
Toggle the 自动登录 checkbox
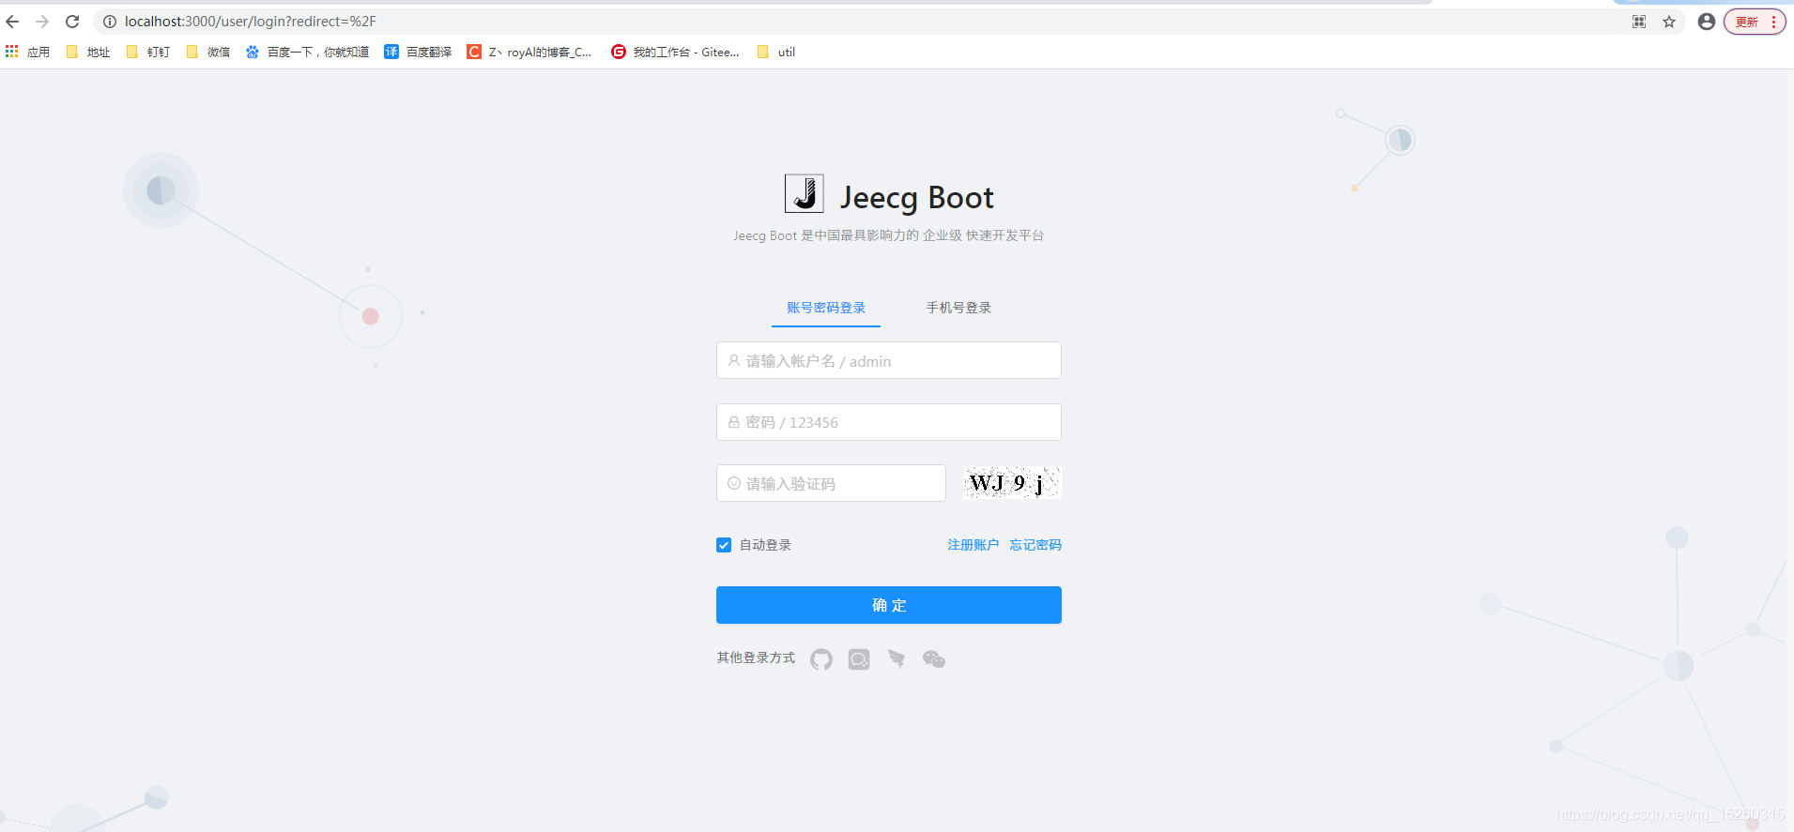coord(724,545)
